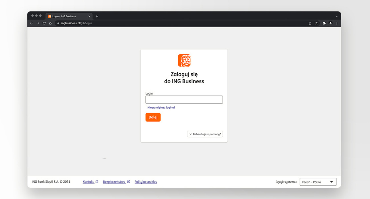Viewport: 370px width, 199px height.
Task: Click the orange Dalej button
Action: 153,117
